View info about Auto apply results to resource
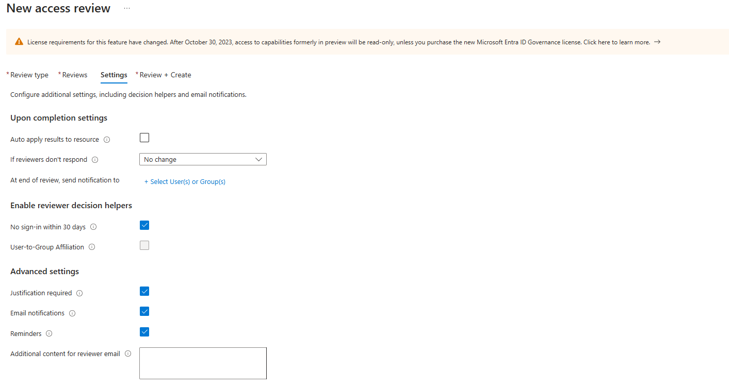The height and width of the screenshot is (387, 729). pos(106,139)
